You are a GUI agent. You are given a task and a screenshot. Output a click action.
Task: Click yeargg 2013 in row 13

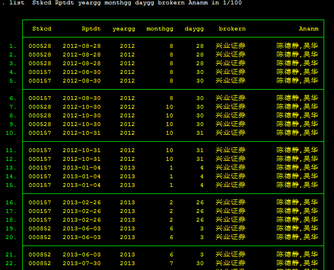tap(127, 168)
